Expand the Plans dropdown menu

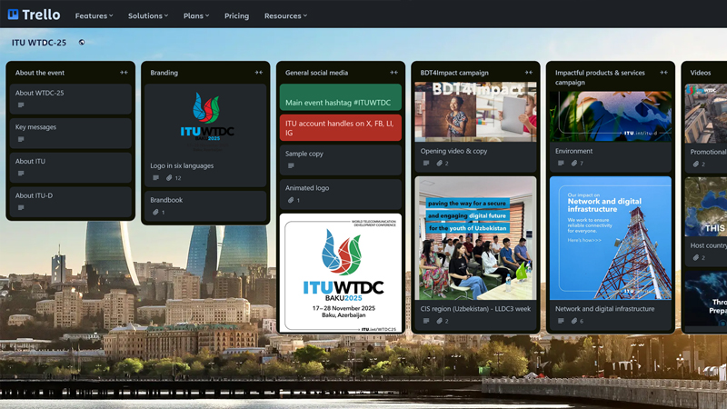point(196,15)
